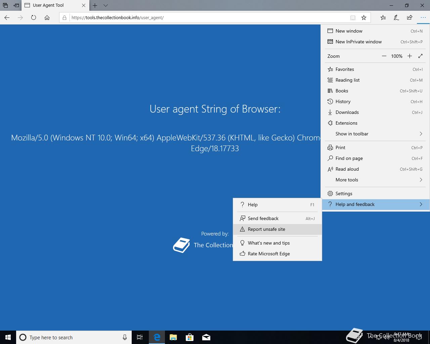This screenshot has height=344, width=430.
Task: Go to the Home page icon
Action: 47,17
